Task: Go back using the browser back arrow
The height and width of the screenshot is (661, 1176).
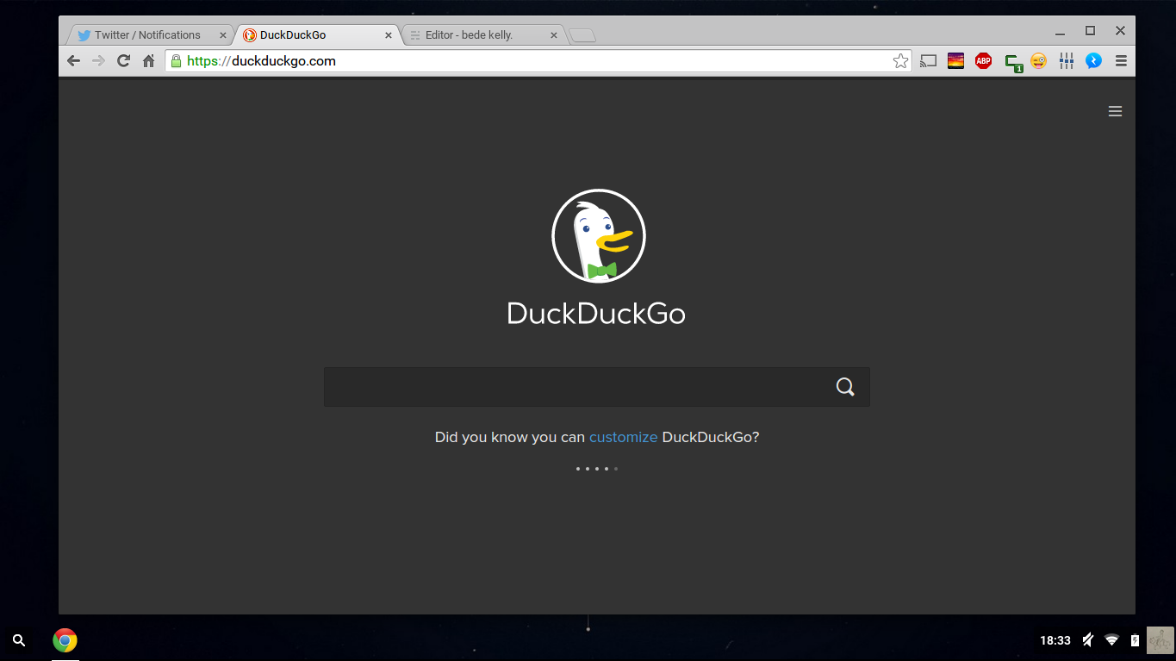Action: coord(74,61)
